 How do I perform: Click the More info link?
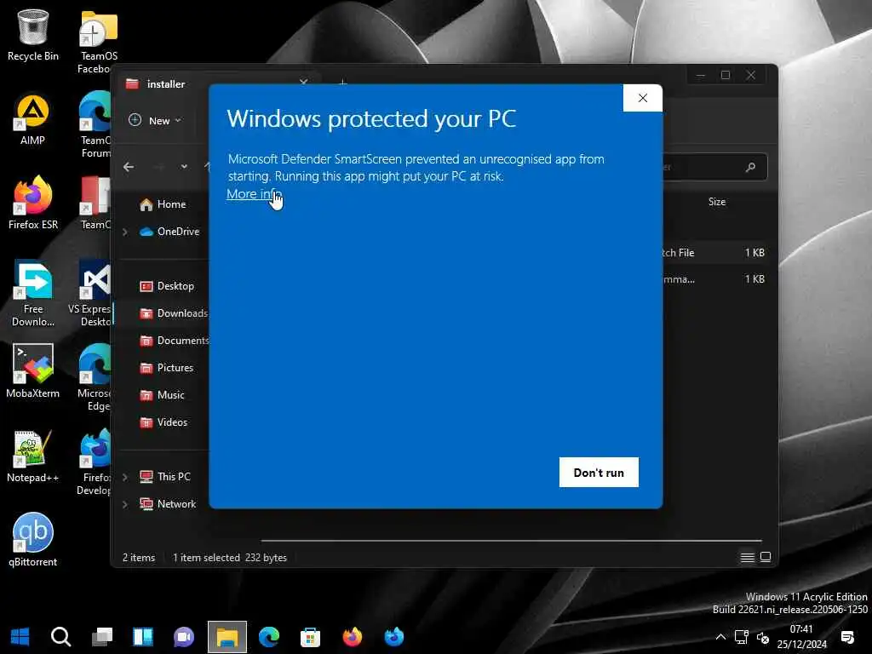click(x=254, y=194)
